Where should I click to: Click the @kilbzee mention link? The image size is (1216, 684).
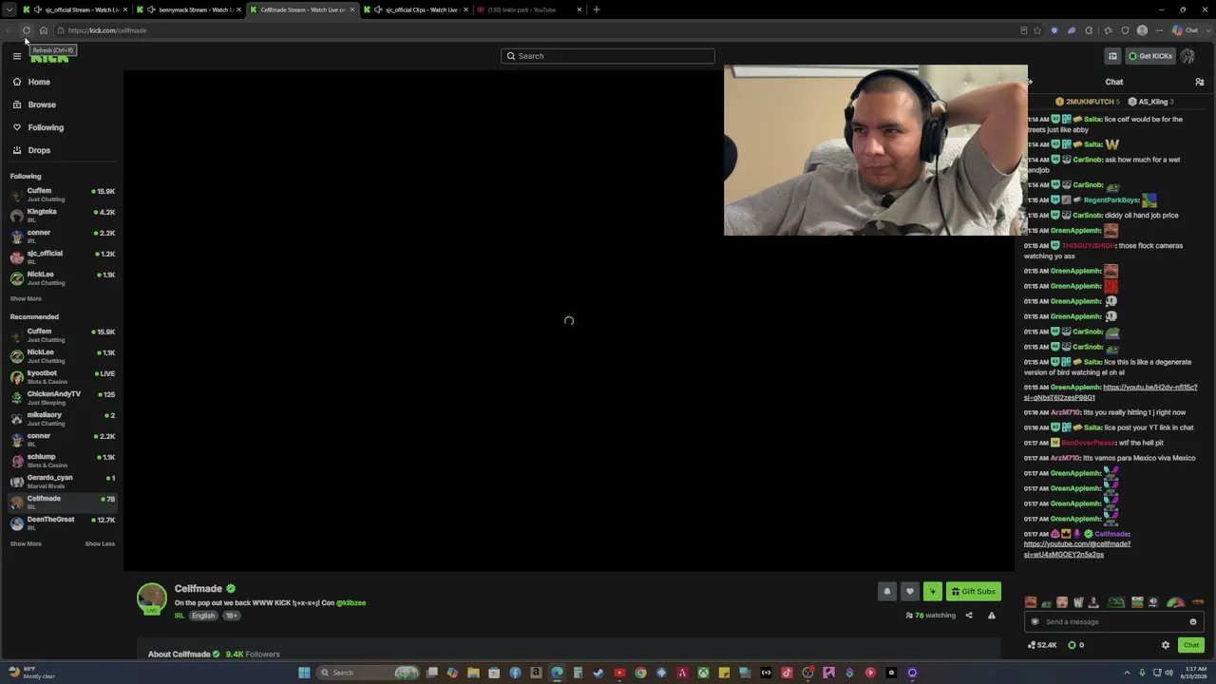[x=351, y=603]
